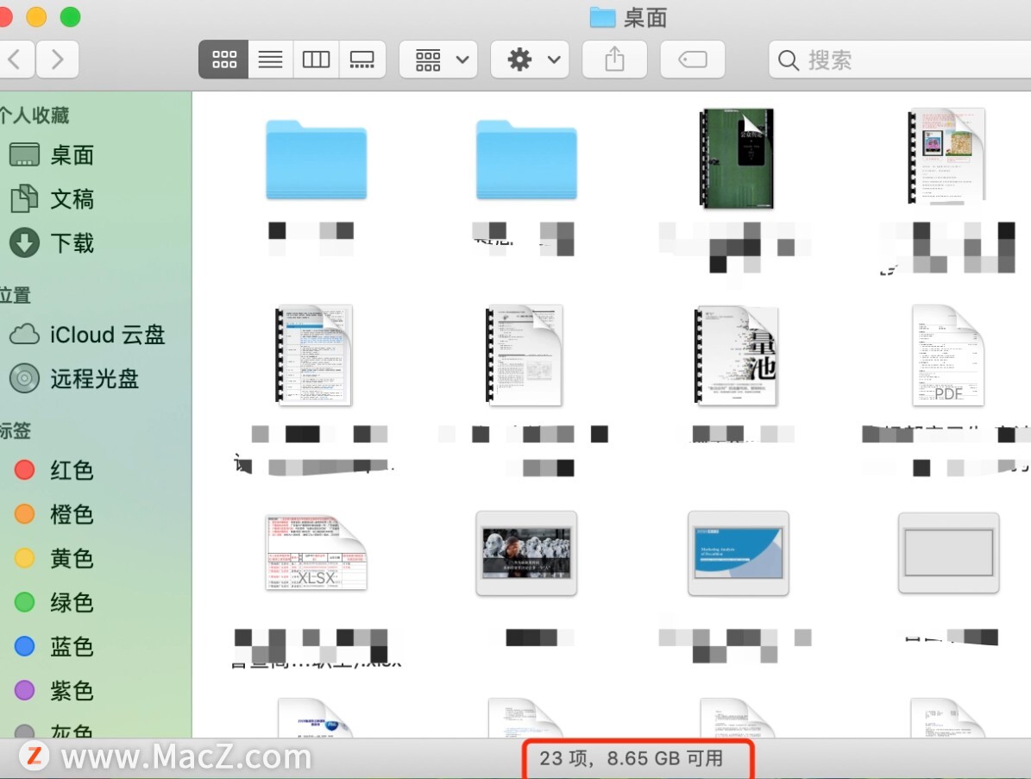Click the Share toolbar button

[615, 60]
